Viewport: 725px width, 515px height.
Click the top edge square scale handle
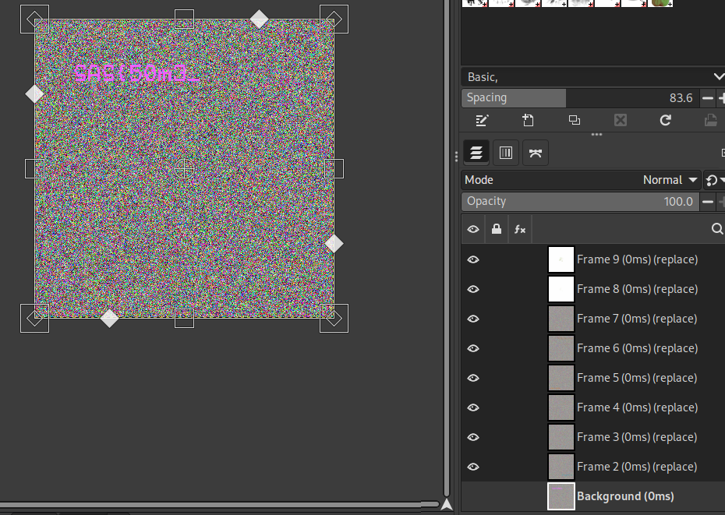tap(184, 19)
